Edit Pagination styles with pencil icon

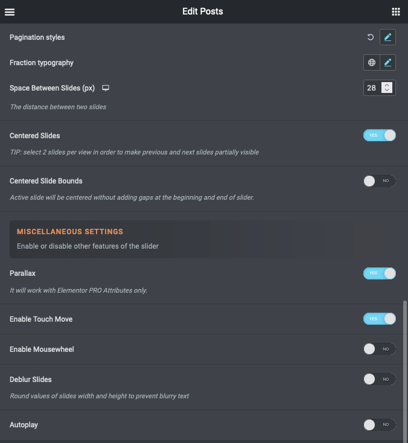pyautogui.click(x=388, y=37)
